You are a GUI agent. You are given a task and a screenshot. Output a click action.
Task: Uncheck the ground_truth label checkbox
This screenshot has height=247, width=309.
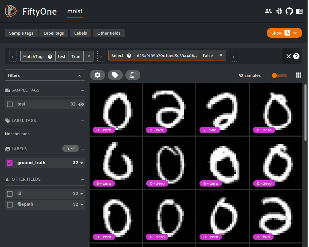click(x=10, y=163)
